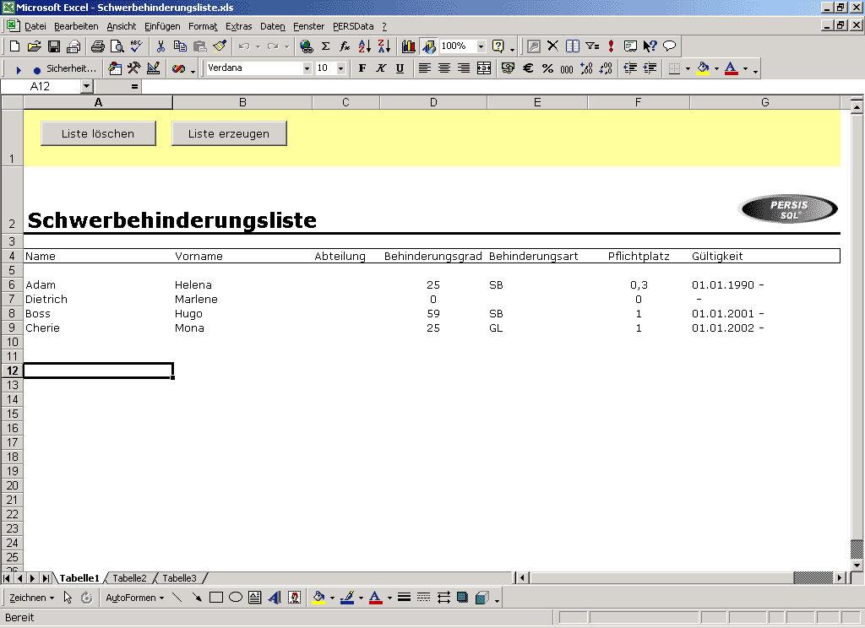This screenshot has width=865, height=628.
Task: Select the AutoSum icon on the toolbar
Action: pos(324,46)
